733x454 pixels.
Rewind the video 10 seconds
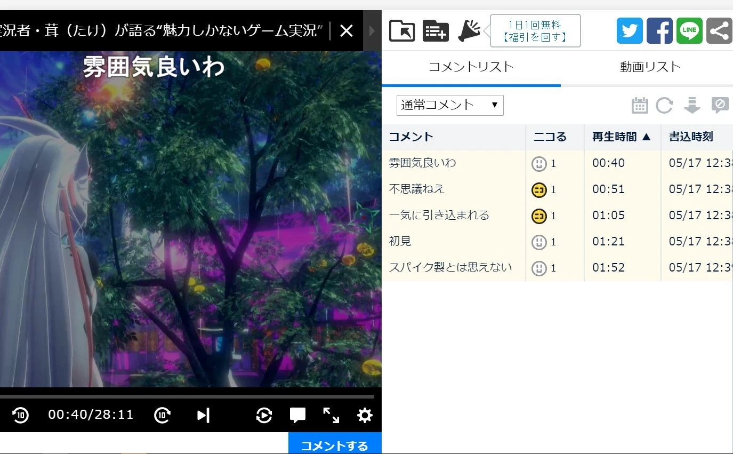pyautogui.click(x=20, y=415)
